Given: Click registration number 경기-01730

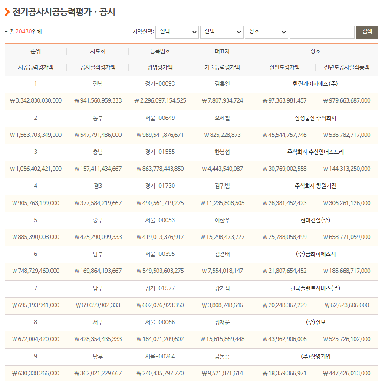Looking at the screenshot, I should point(160,186).
